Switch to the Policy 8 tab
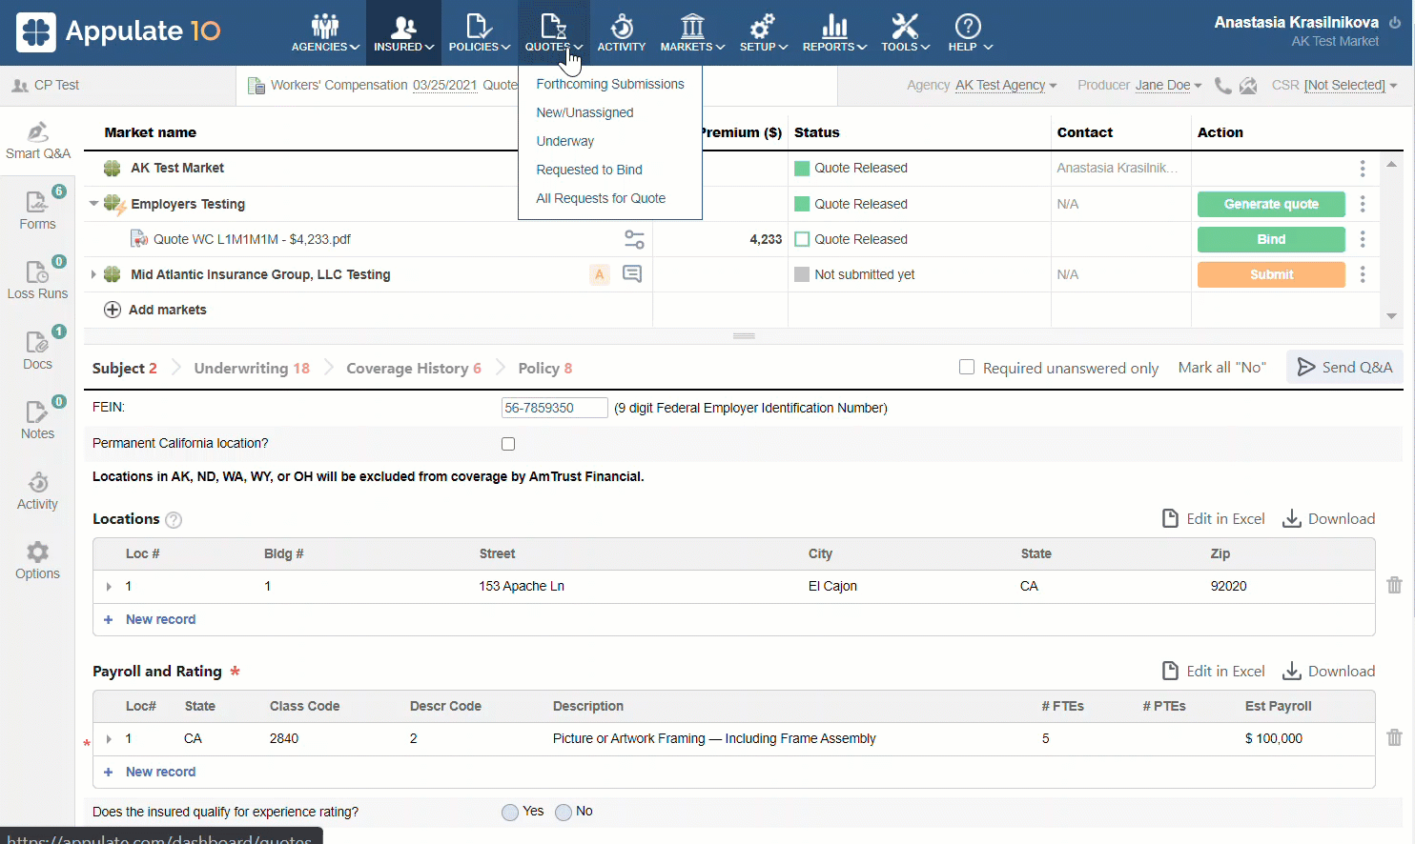 click(x=545, y=368)
